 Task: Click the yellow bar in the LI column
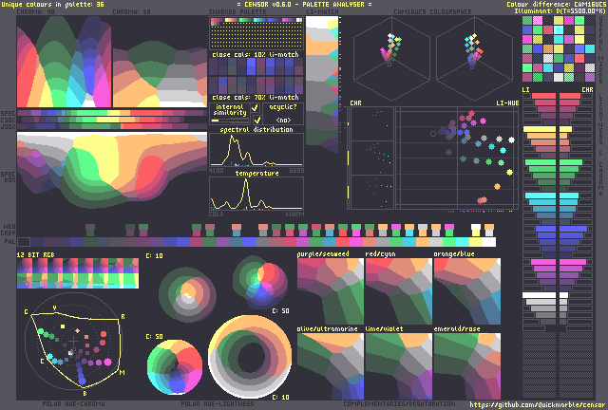click(x=540, y=129)
